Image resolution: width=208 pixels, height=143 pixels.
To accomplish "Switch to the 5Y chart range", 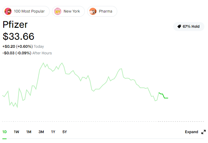I will pos(65,132).
